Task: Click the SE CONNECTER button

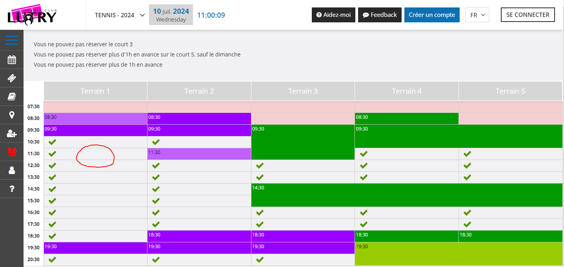Action: click(x=528, y=15)
